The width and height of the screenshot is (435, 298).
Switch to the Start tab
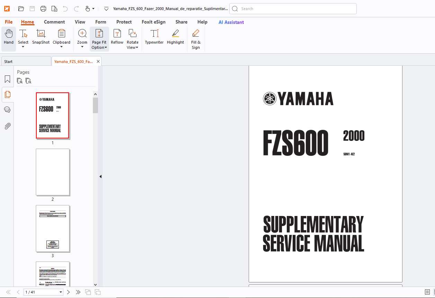point(26,61)
